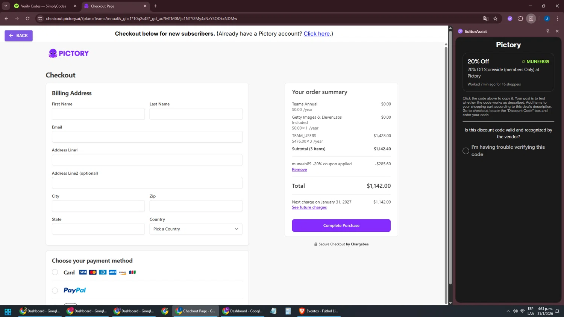This screenshot has height=317, width=564.
Task: Click the browser forward arrow
Action: (x=17, y=18)
